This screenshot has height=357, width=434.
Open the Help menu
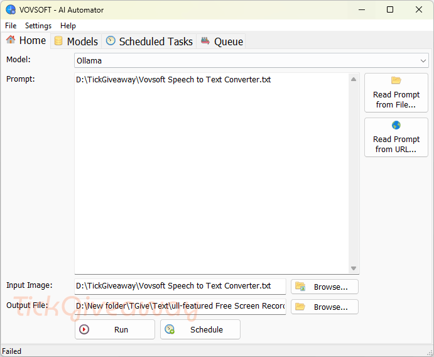(68, 26)
